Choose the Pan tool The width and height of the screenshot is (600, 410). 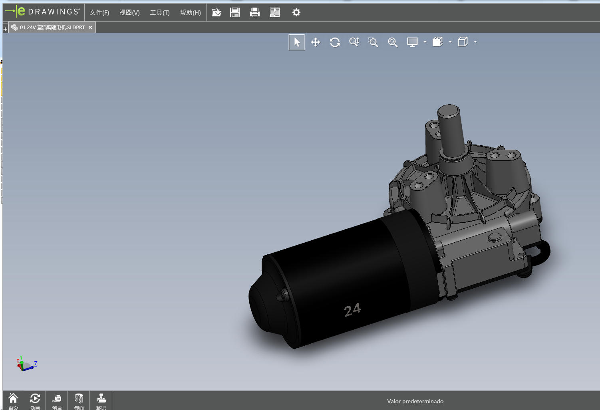click(316, 42)
